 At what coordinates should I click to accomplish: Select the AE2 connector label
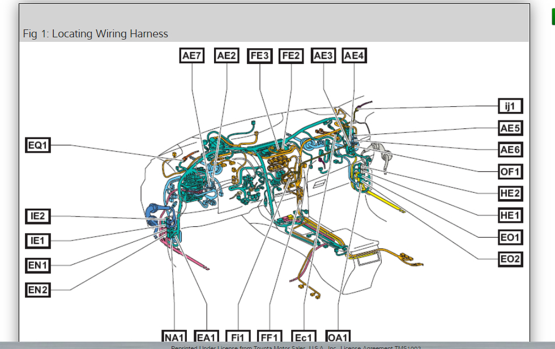pyautogui.click(x=227, y=56)
